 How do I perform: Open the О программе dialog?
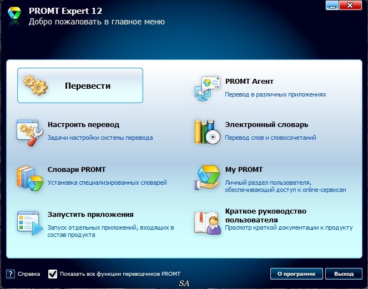pyautogui.click(x=296, y=274)
